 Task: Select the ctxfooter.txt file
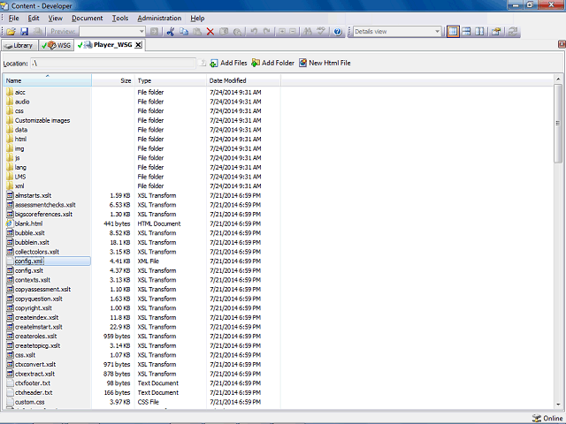click(33, 382)
